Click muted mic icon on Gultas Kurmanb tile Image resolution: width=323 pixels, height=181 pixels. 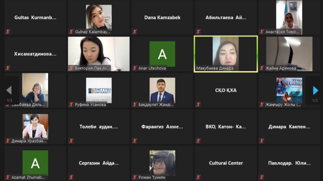coord(8,32)
